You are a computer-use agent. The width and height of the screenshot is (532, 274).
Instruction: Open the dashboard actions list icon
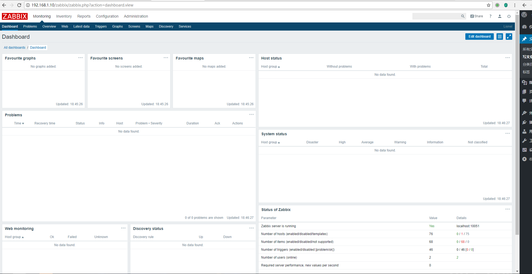pyautogui.click(x=500, y=37)
